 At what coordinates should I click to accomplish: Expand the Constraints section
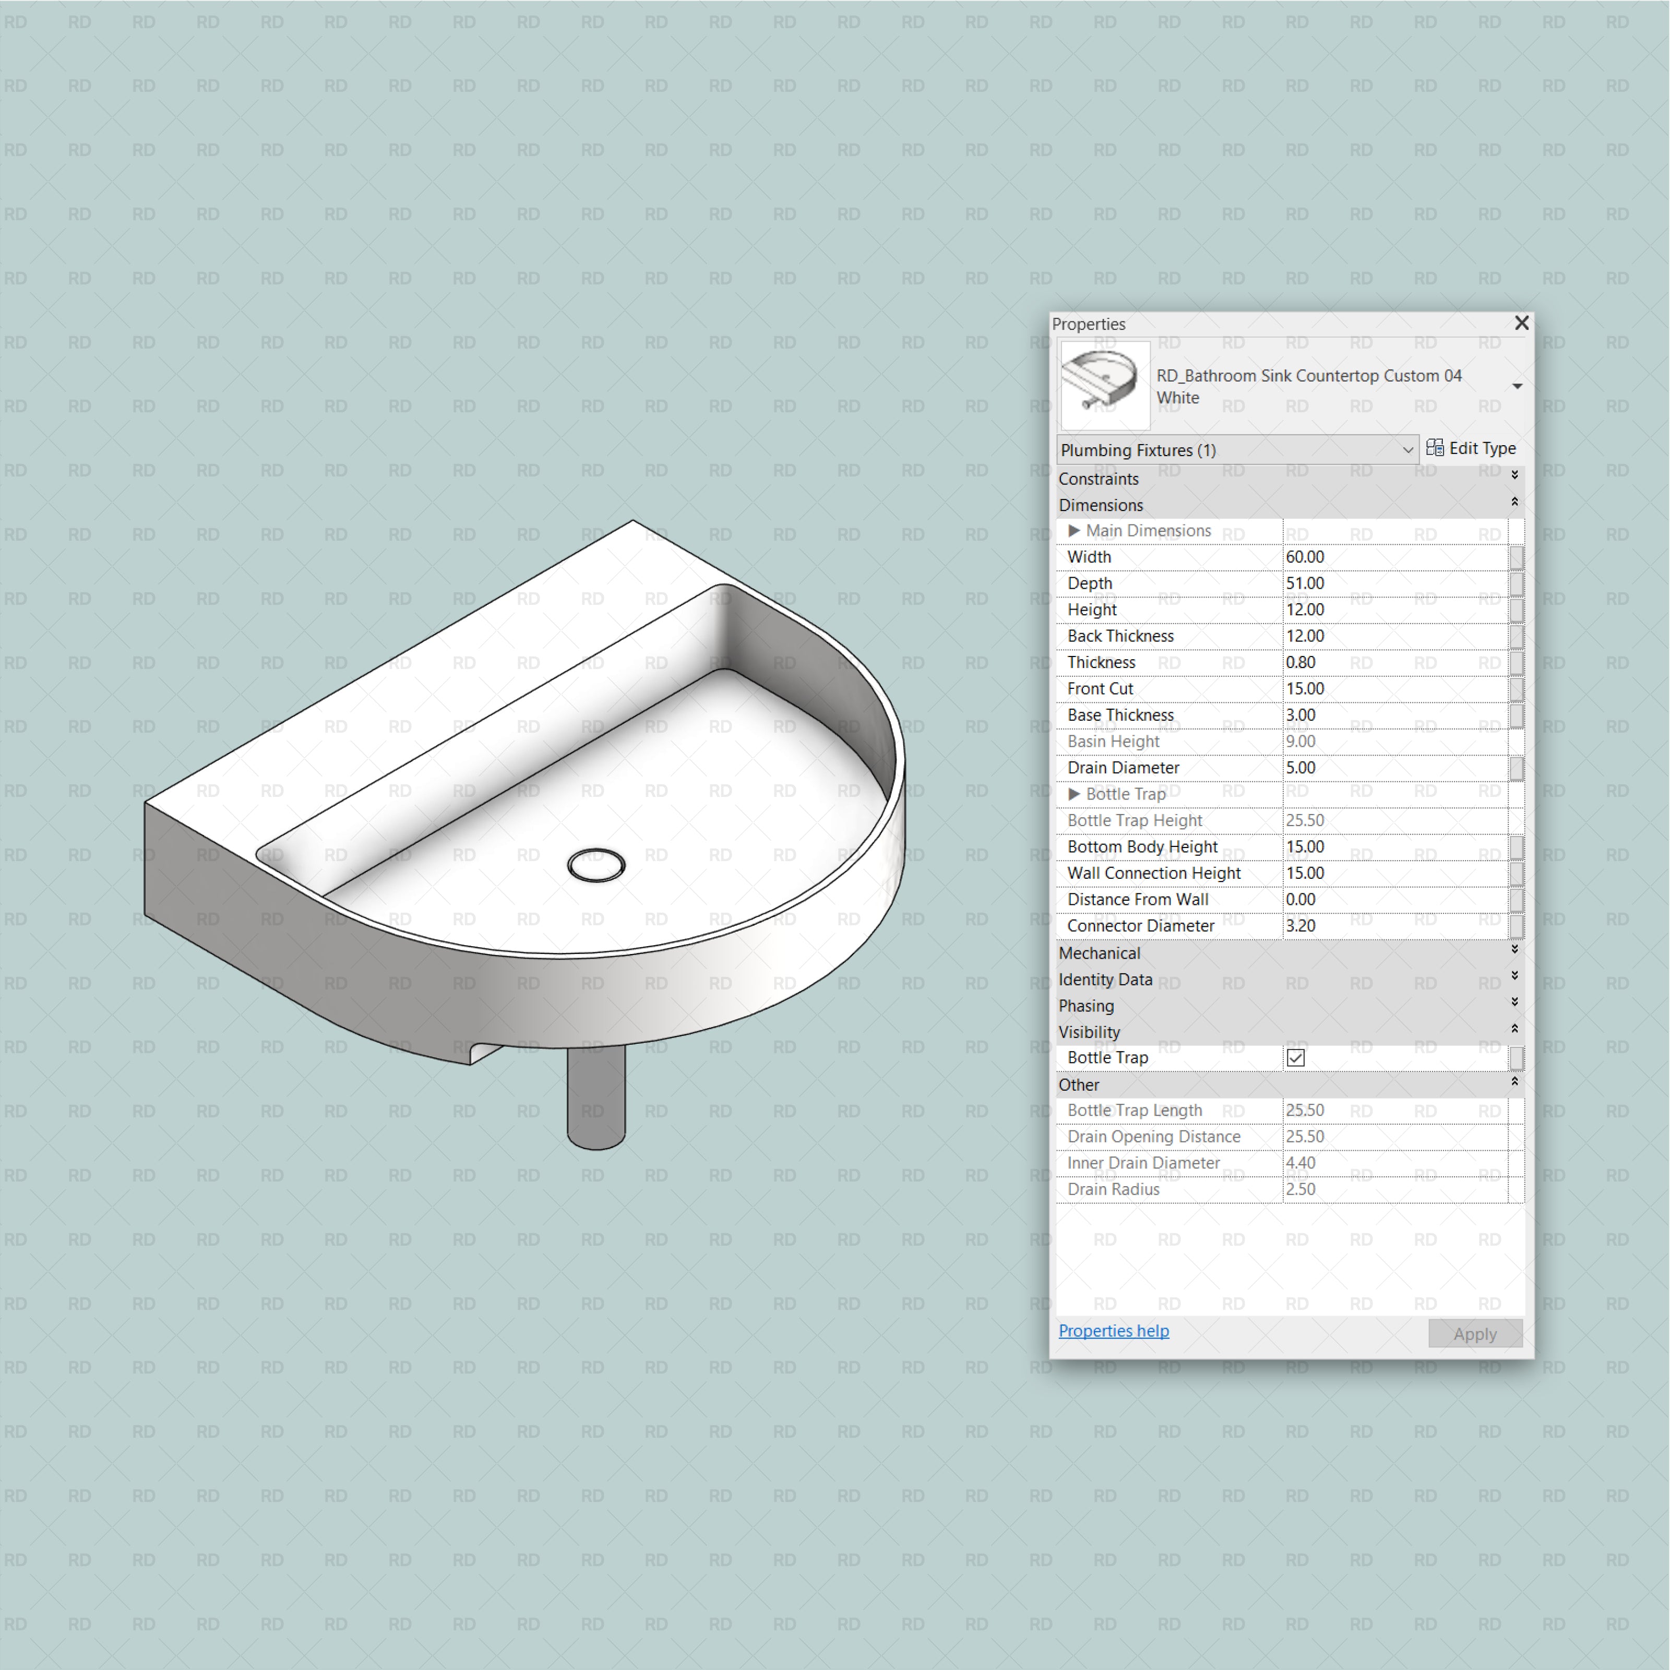point(1514,475)
